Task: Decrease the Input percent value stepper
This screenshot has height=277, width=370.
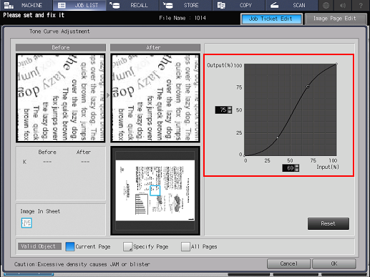Action: point(297,170)
